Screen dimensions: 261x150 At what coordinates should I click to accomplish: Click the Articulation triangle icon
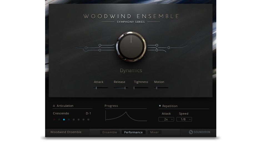[54, 106]
